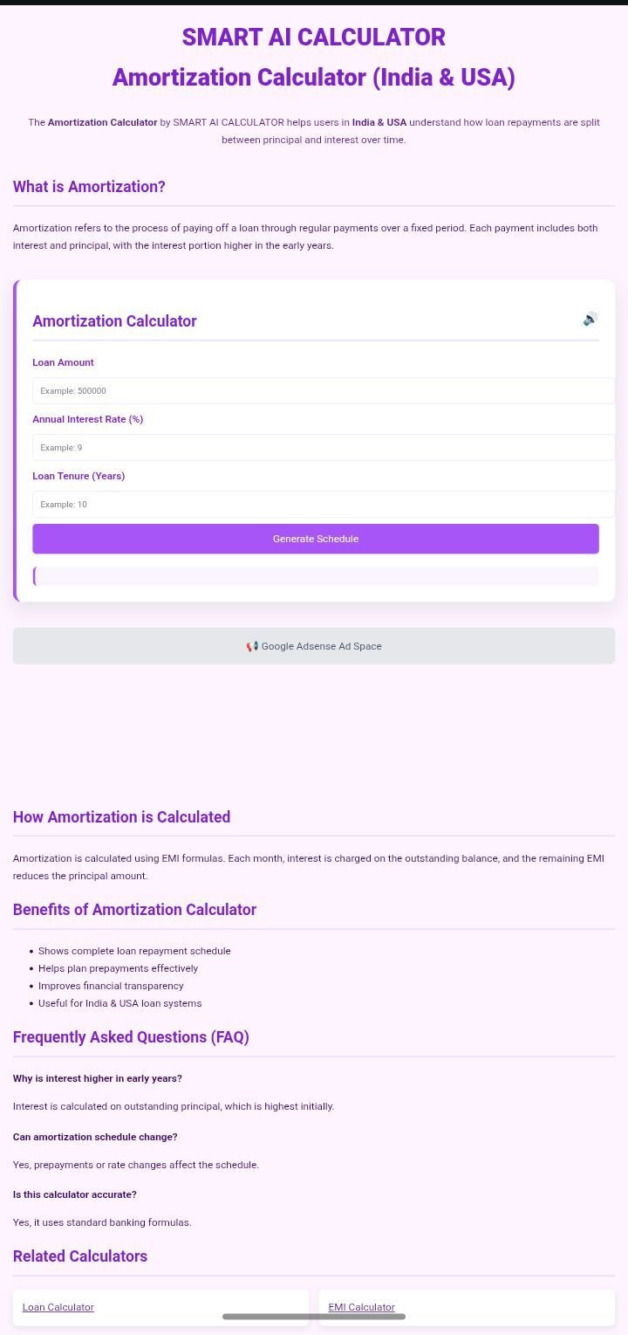Click the 'What is Amortization?' heading

[89, 187]
